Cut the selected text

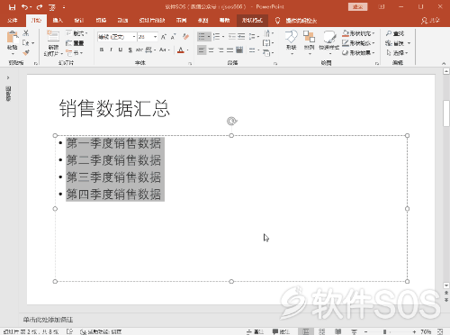coord(26,33)
